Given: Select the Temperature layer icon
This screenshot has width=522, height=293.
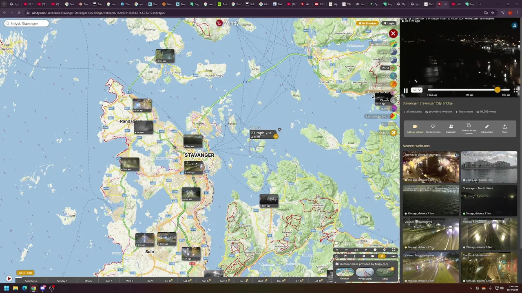Looking at the screenshot, I should 393,84.
